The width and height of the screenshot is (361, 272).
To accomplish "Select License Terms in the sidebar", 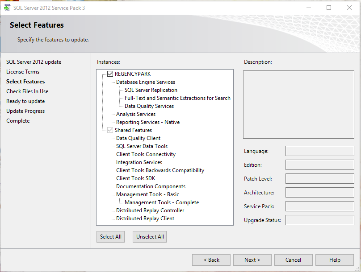I will [x=23, y=71].
